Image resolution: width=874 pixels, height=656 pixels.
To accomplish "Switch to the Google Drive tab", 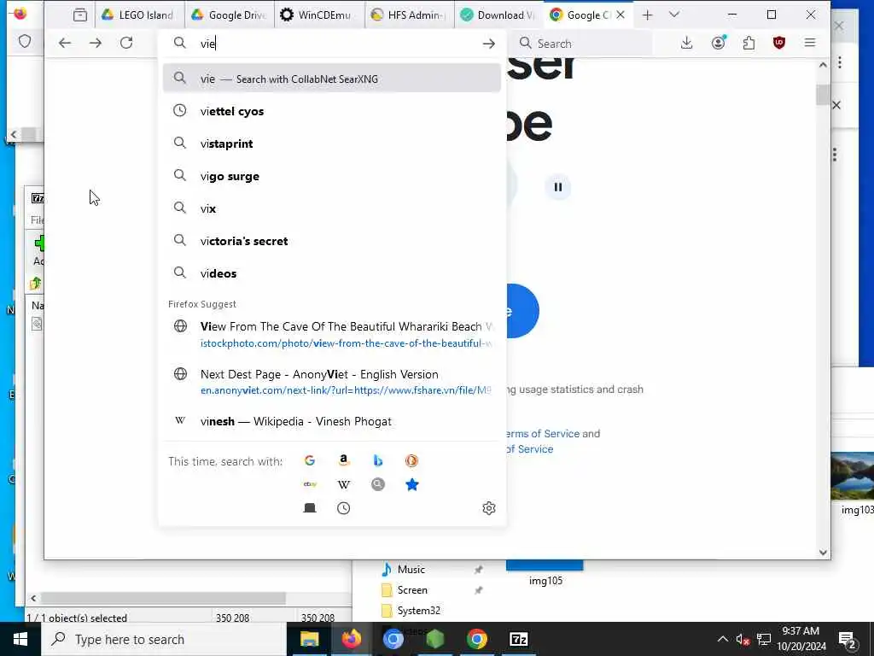I will click(x=229, y=15).
